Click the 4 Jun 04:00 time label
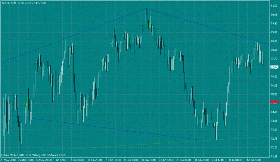The image size is (280, 162). tap(78, 160)
